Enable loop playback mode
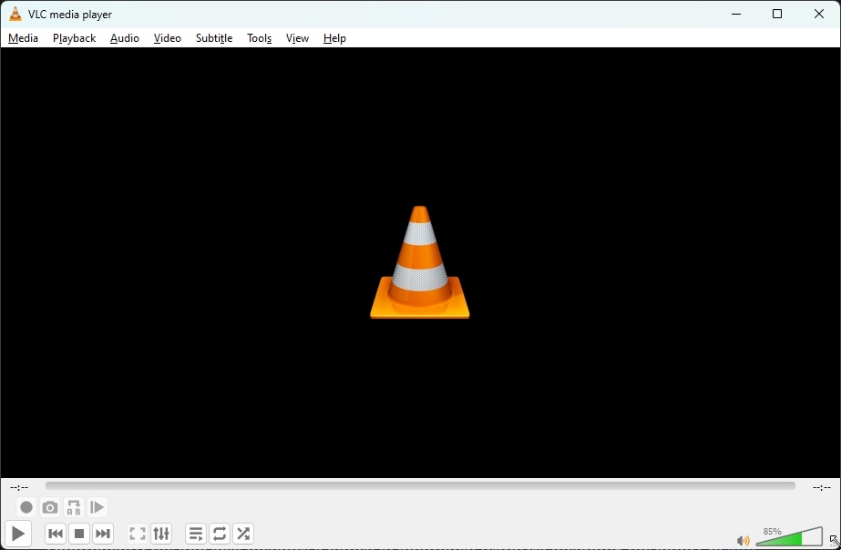The width and height of the screenshot is (841, 550). coord(219,534)
